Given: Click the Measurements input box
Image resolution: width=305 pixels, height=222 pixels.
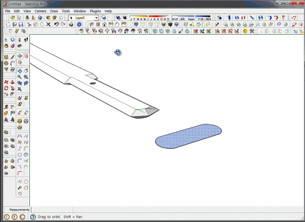Looking at the screenshot, I should [52, 210].
